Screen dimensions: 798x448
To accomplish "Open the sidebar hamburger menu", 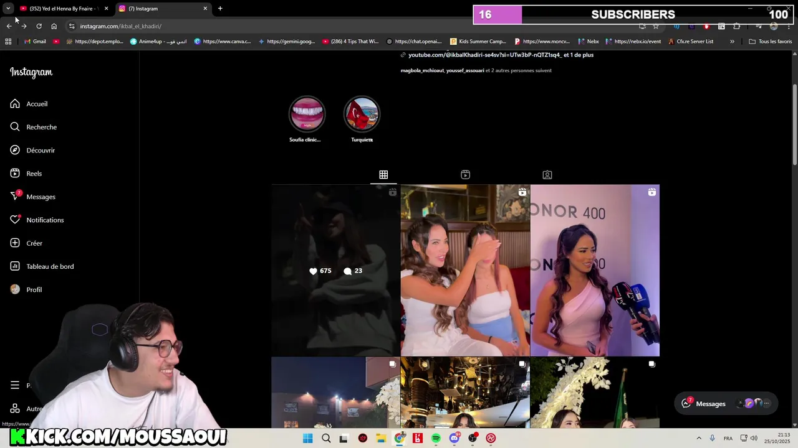I will click(15, 385).
